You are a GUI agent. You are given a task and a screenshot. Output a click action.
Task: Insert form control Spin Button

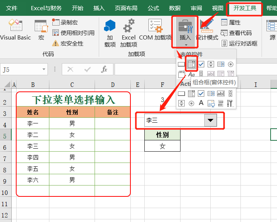pos(211,64)
